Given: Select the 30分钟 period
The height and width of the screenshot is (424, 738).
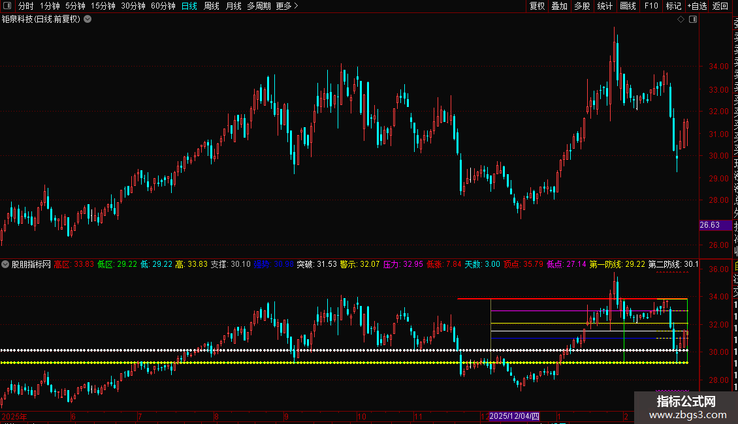Looking at the screenshot, I should [x=133, y=6].
